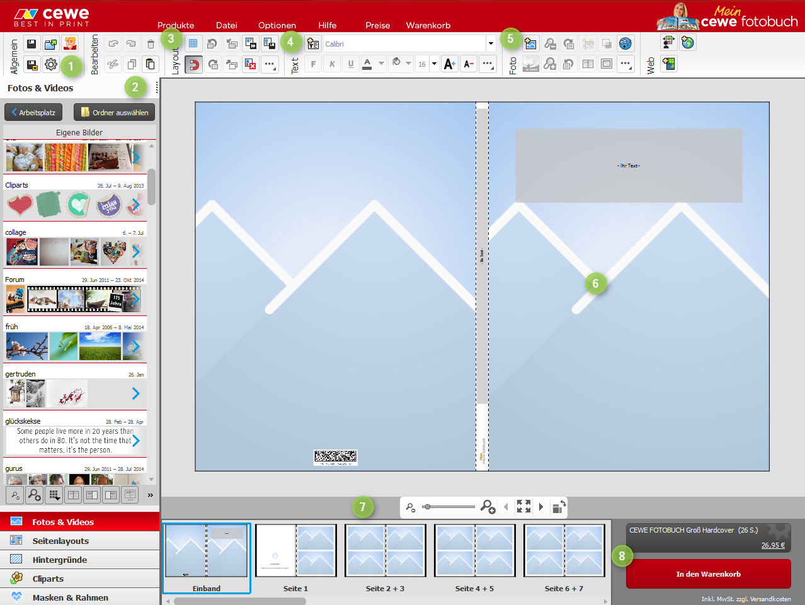Open the Produkte menu

click(176, 25)
